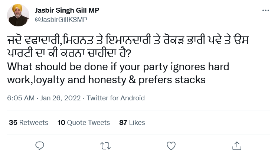Like the tweet with the heart icon
Screen dimensions: 271x155
tap(171, 145)
